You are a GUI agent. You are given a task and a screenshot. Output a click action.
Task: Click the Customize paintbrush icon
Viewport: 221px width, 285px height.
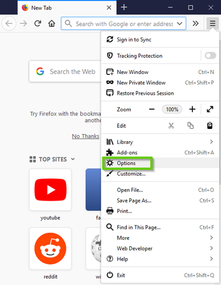(110, 174)
